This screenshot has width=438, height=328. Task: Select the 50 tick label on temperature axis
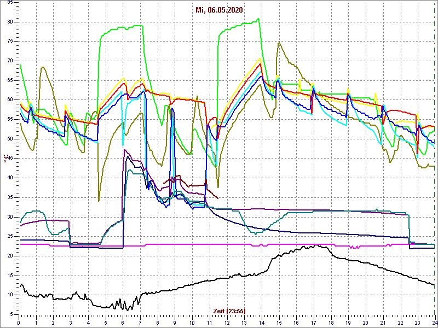click(9, 139)
